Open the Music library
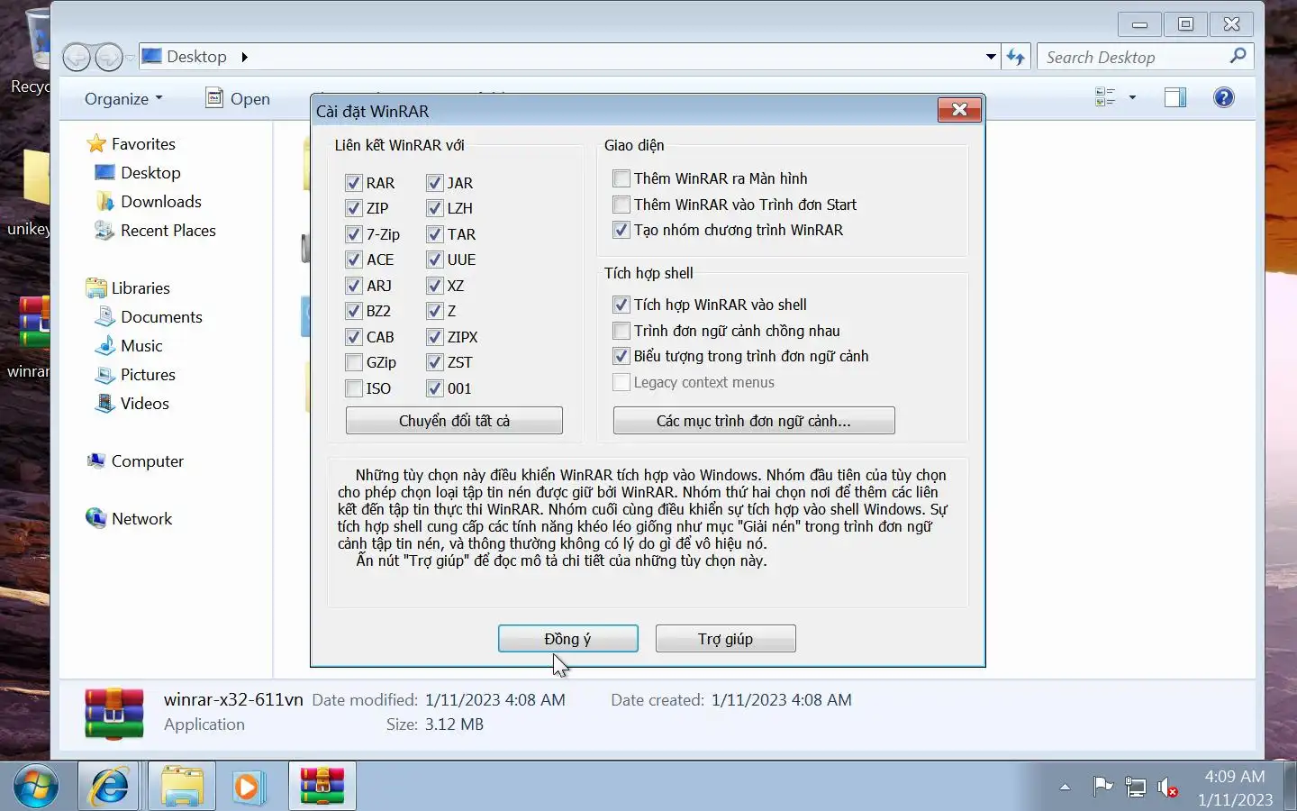1297x811 pixels. click(x=129, y=346)
